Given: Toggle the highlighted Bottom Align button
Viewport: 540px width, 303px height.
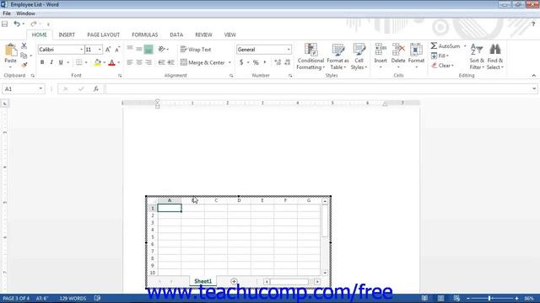Looking at the screenshot, I should tap(148, 50).
